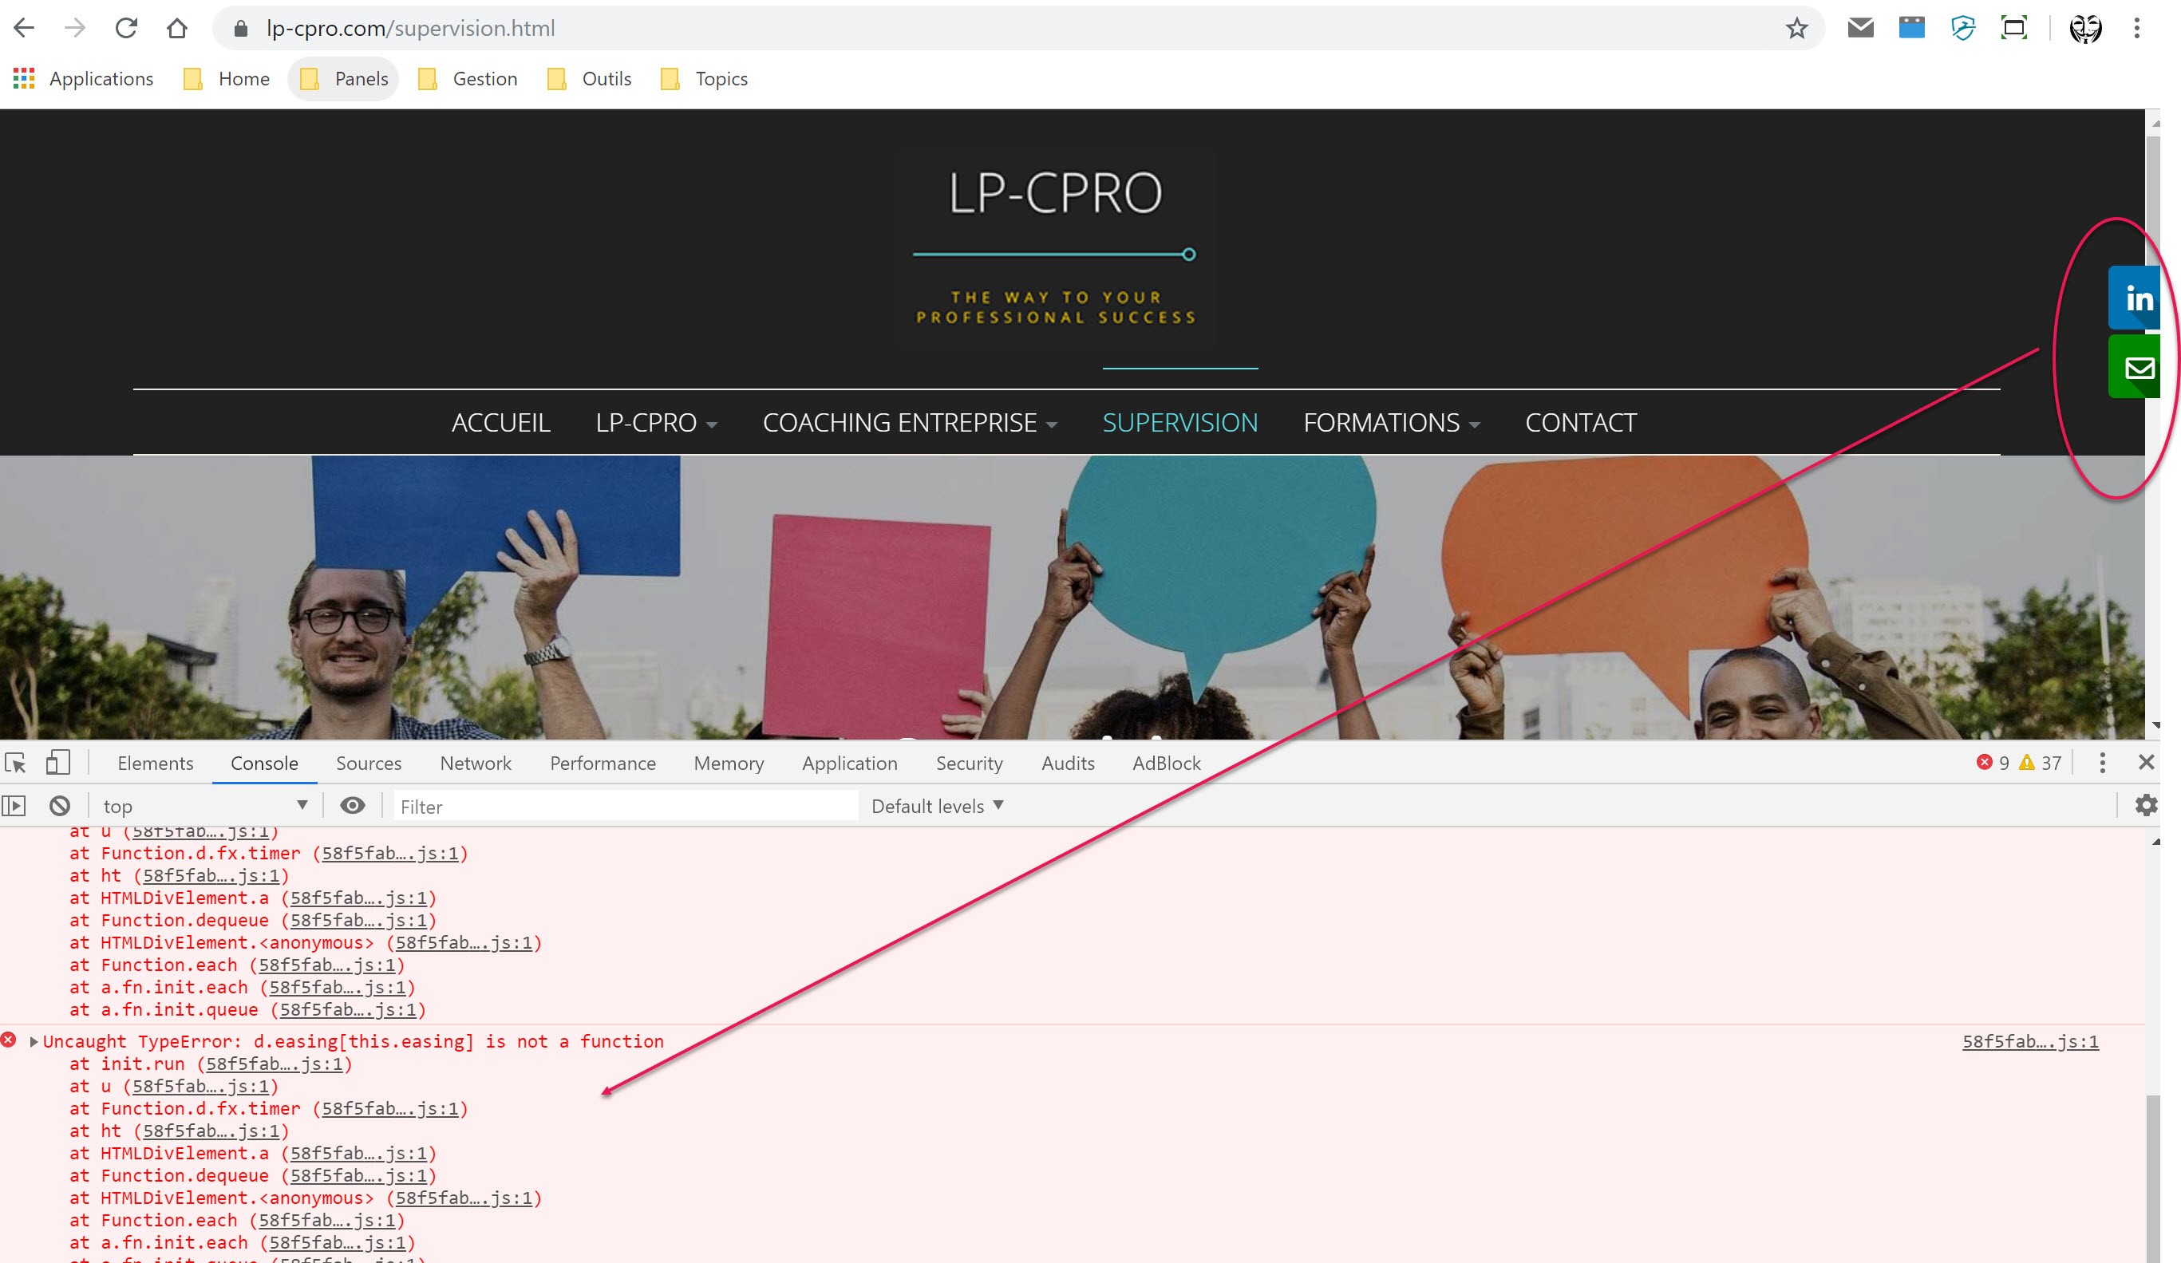This screenshot has height=1263, width=2181.
Task: Toggle live expression eye icon
Action: (x=351, y=807)
